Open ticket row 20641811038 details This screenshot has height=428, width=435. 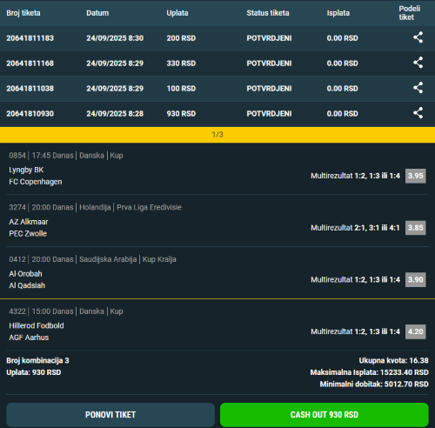point(217,89)
